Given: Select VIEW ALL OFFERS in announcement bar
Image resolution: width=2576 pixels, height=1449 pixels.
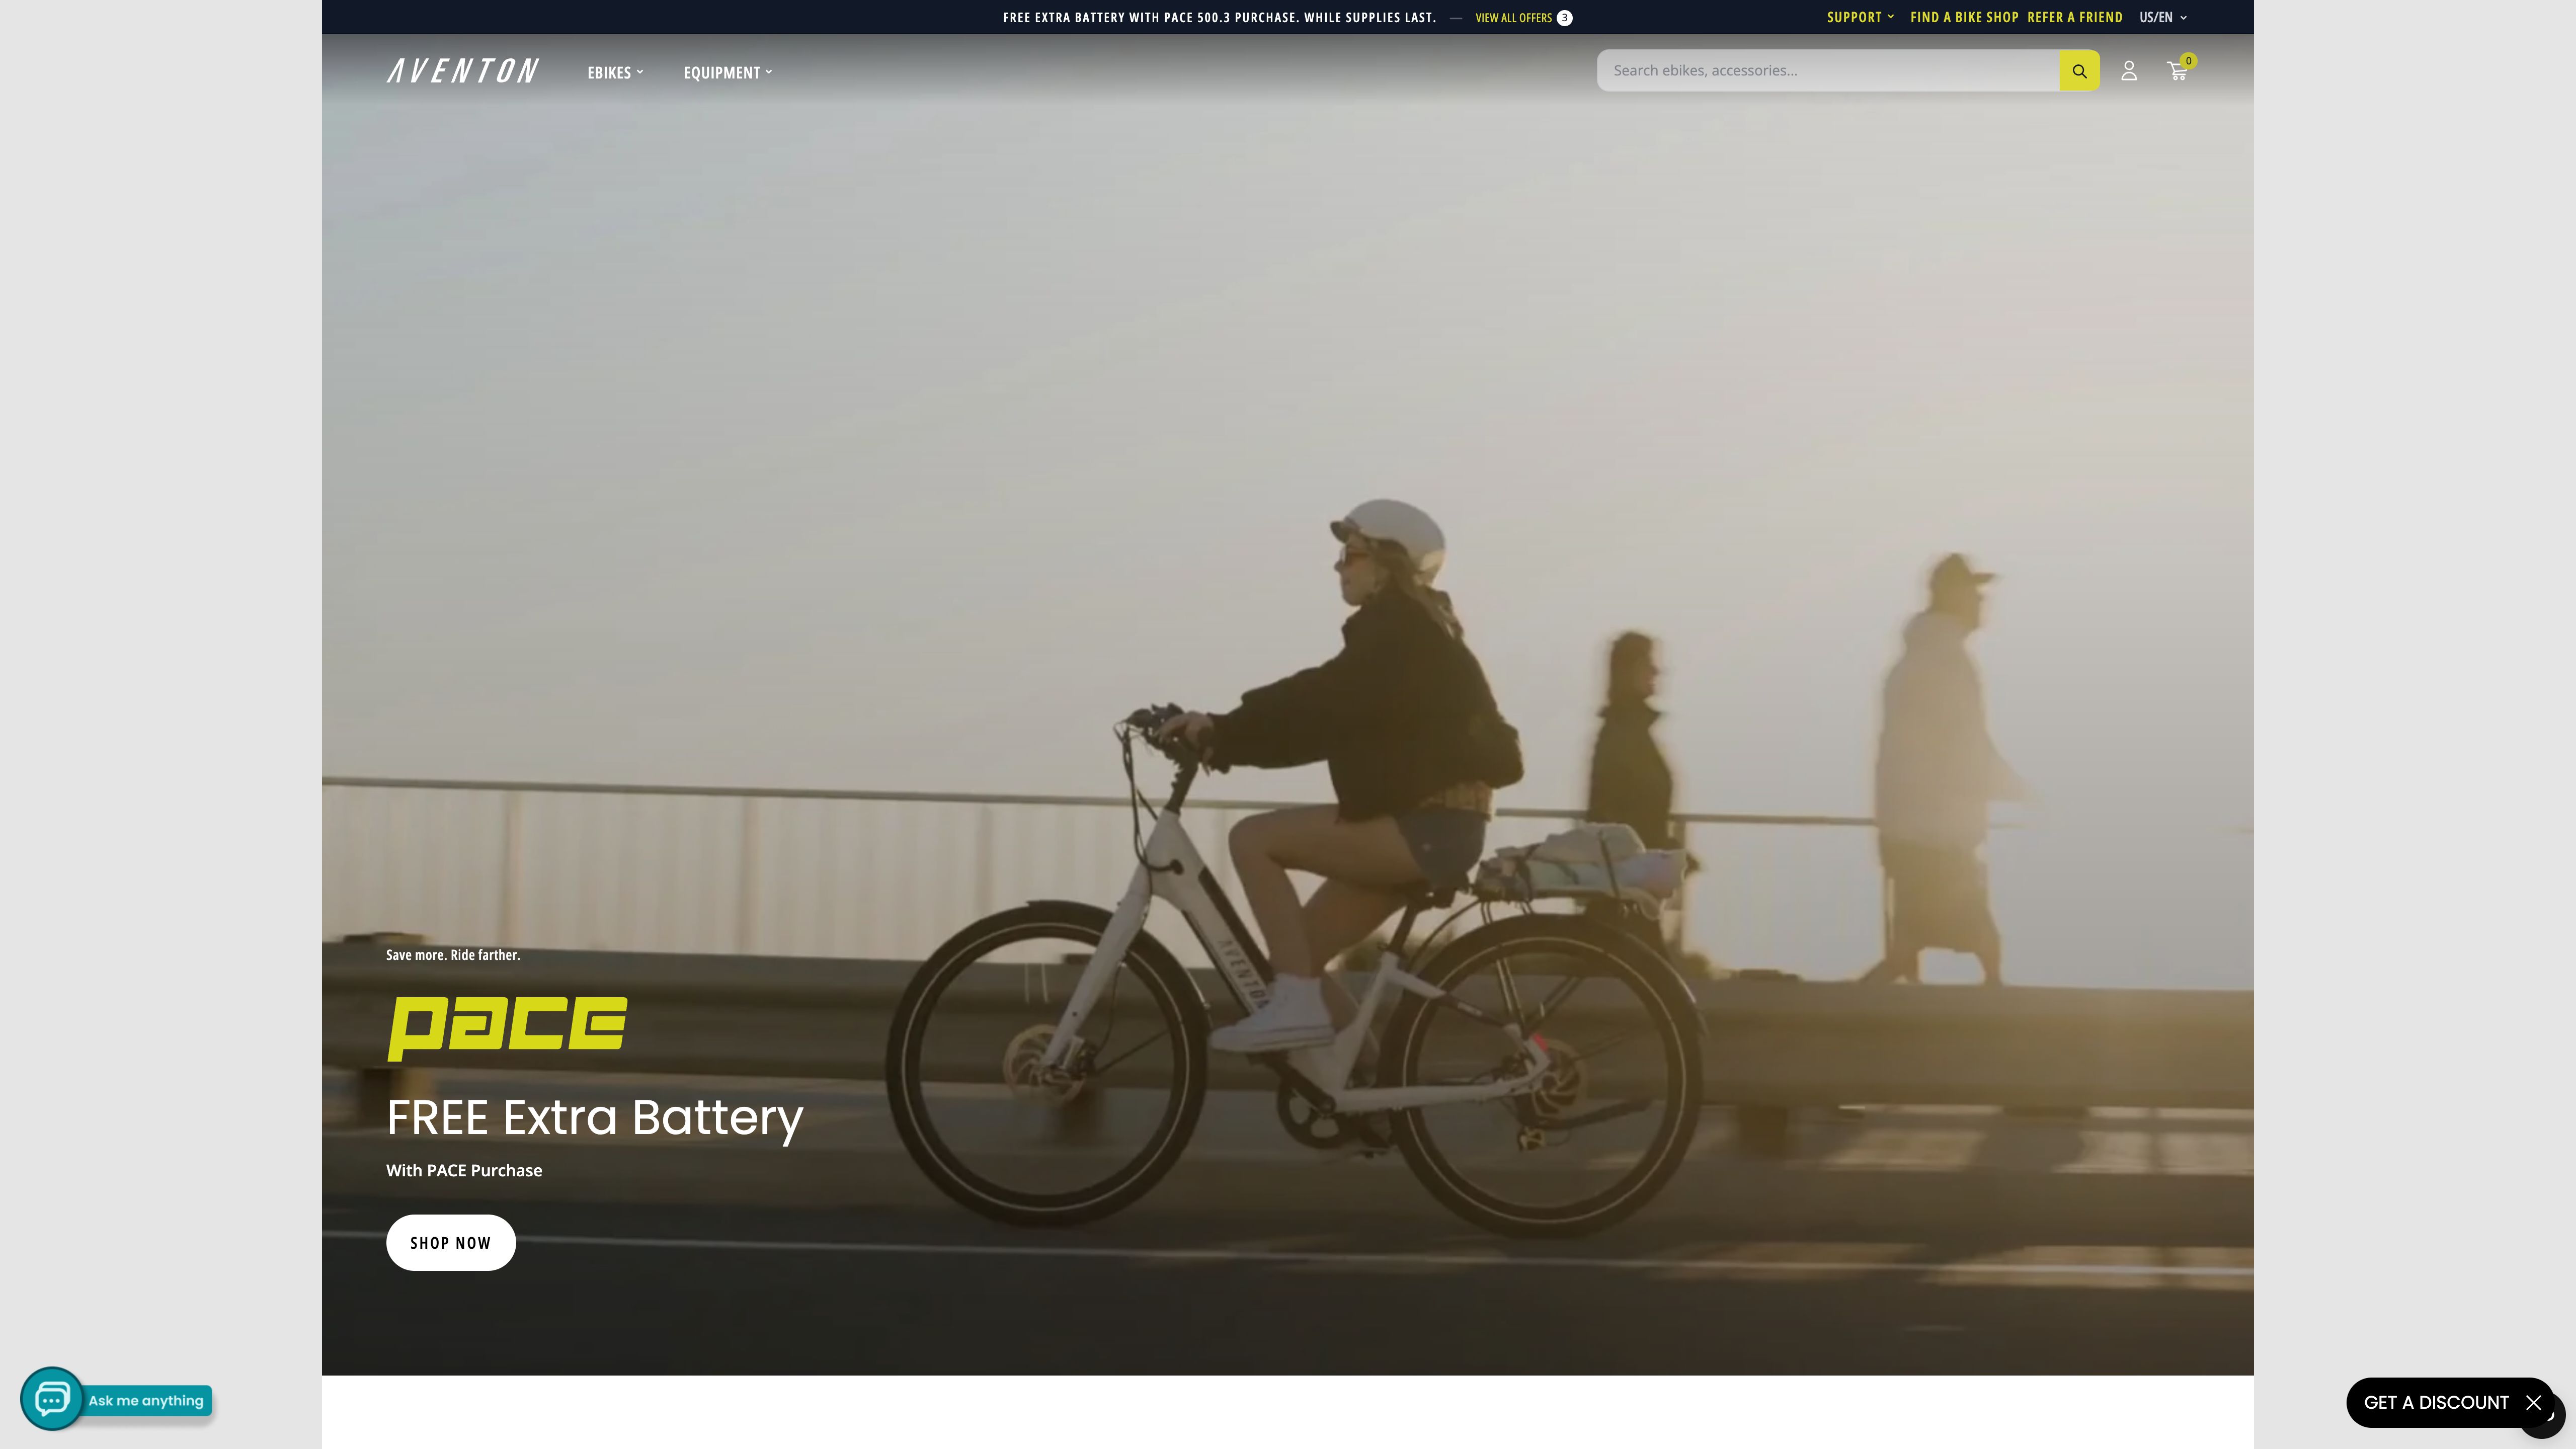Looking at the screenshot, I should coord(1513,17).
